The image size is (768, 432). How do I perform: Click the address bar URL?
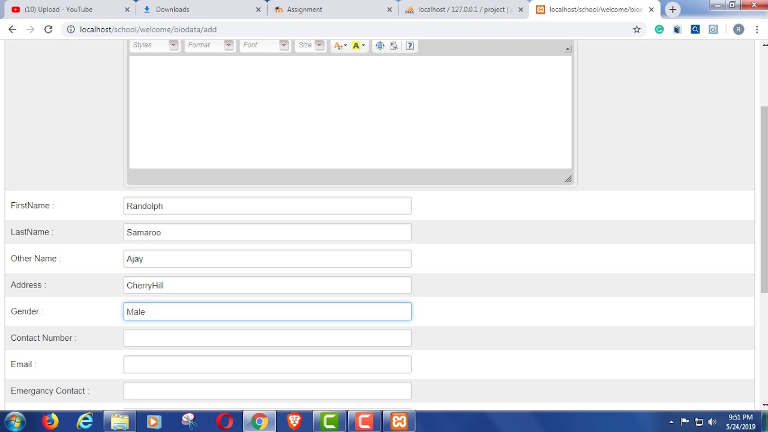click(148, 29)
